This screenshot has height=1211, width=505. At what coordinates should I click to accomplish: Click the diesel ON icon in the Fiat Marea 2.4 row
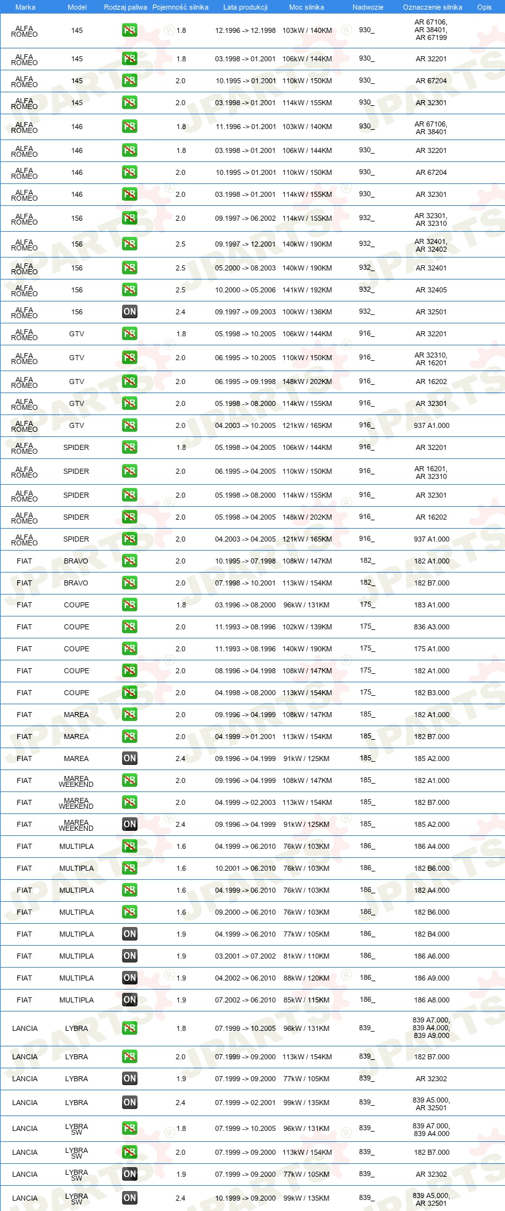[x=130, y=758]
